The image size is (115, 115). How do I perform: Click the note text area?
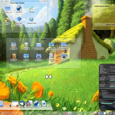point(105,15)
